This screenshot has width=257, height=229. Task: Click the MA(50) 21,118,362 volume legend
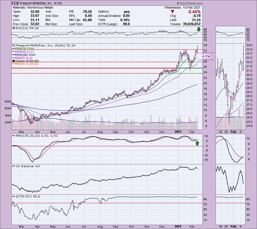27,64
